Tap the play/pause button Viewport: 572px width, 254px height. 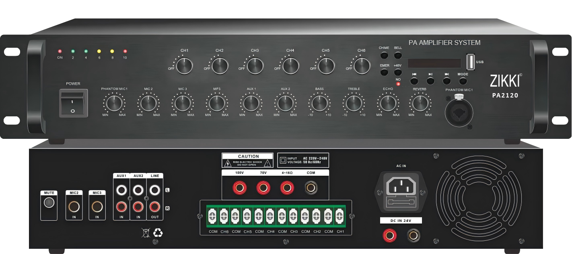[x=430, y=81]
